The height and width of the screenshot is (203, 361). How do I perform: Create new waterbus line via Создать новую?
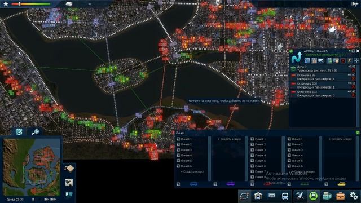(x=340, y=139)
